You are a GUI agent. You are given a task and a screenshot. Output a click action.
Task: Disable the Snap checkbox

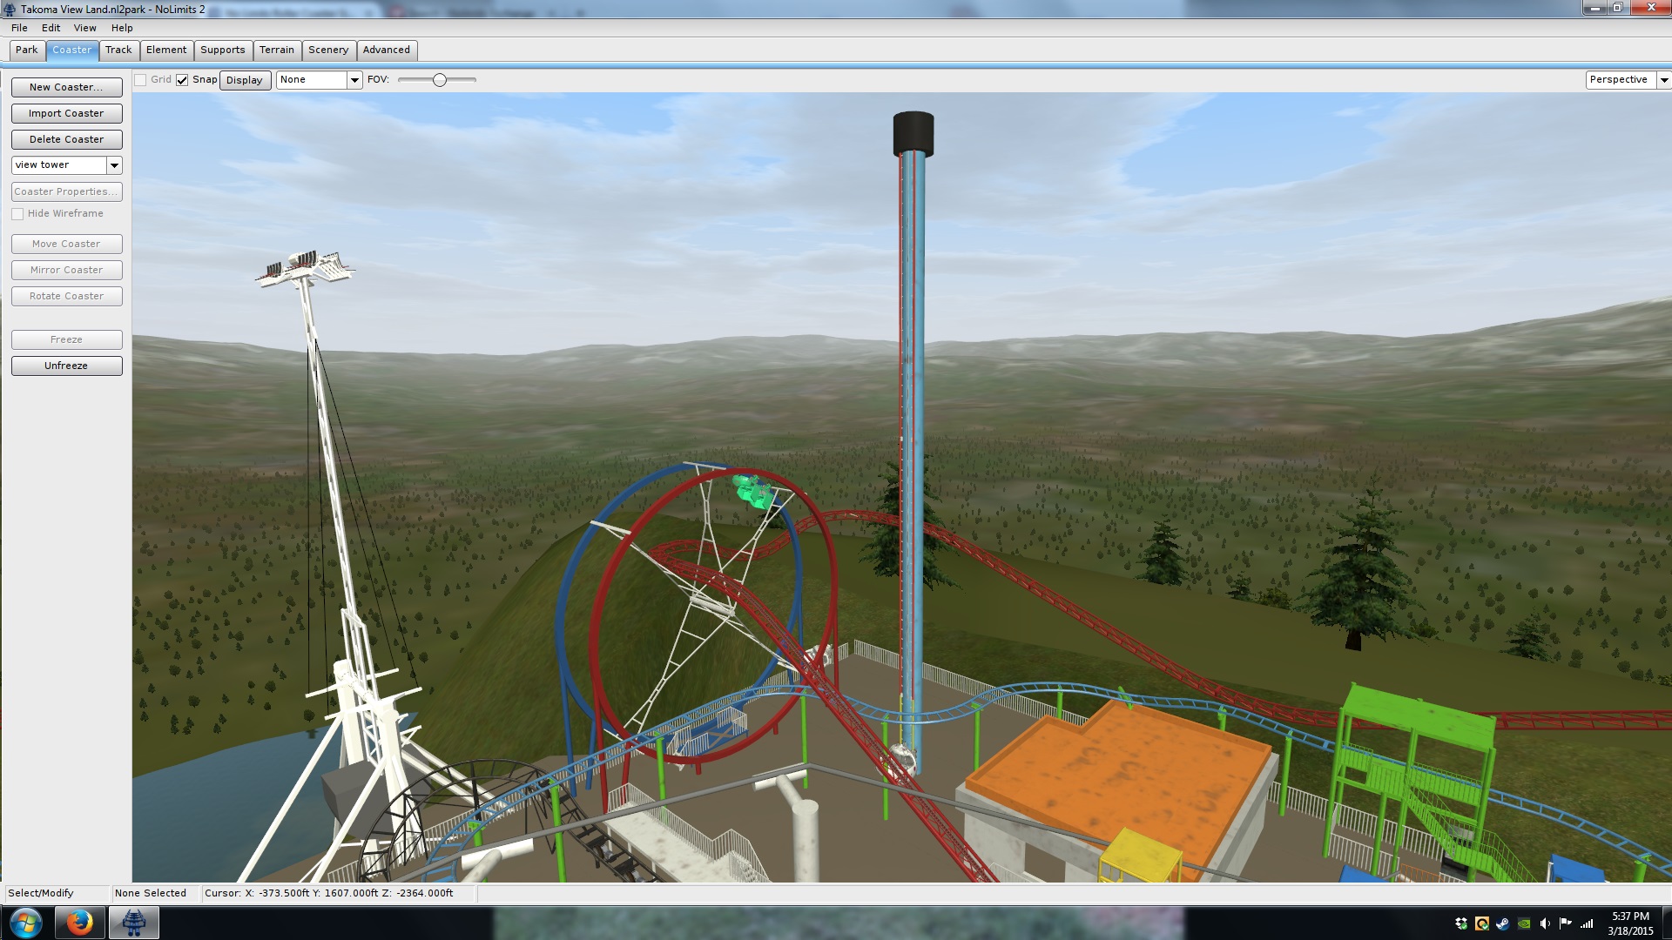click(x=182, y=80)
